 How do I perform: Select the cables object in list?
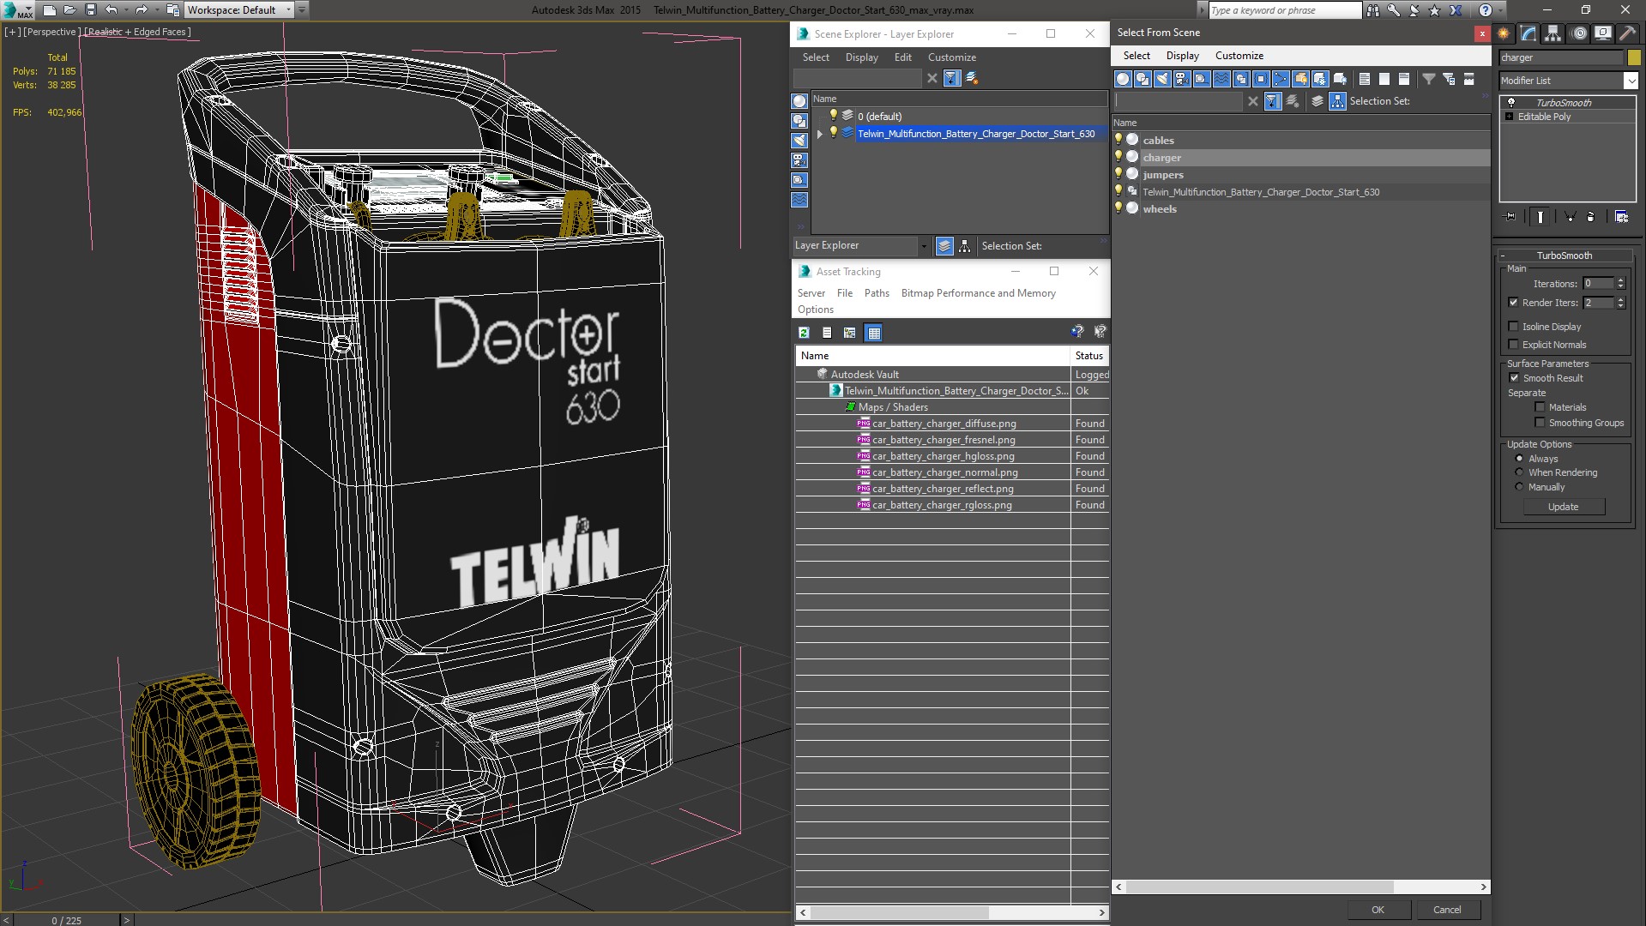(1158, 141)
